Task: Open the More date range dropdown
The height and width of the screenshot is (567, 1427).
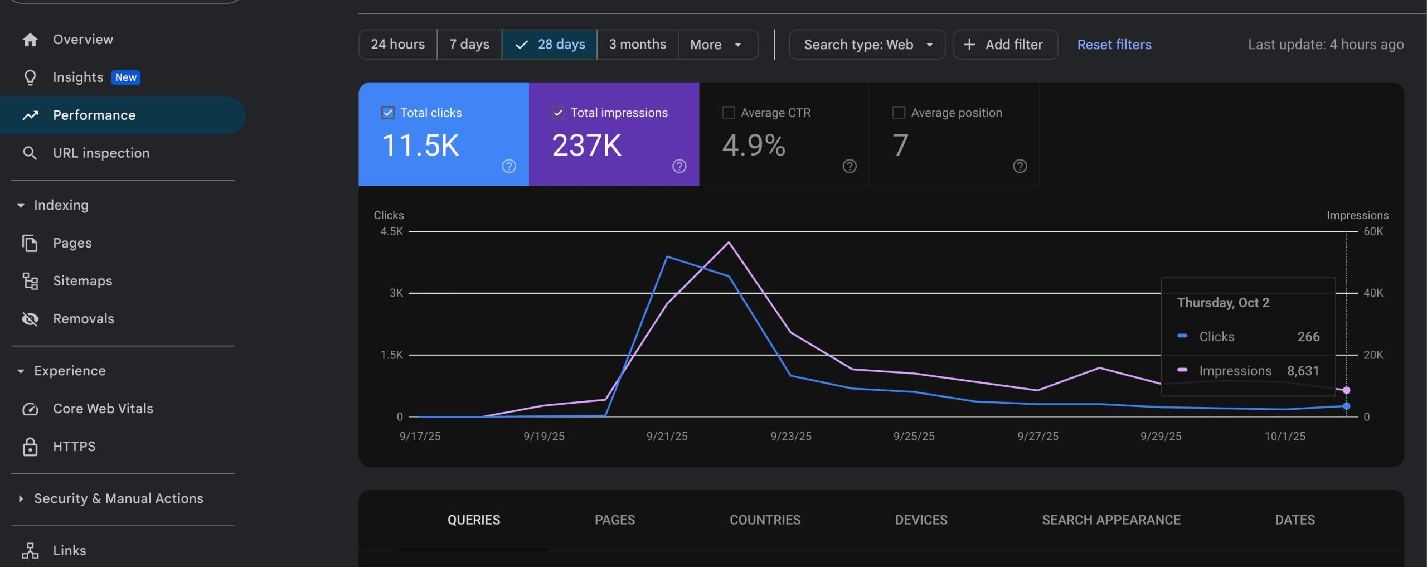Action: 717,45
